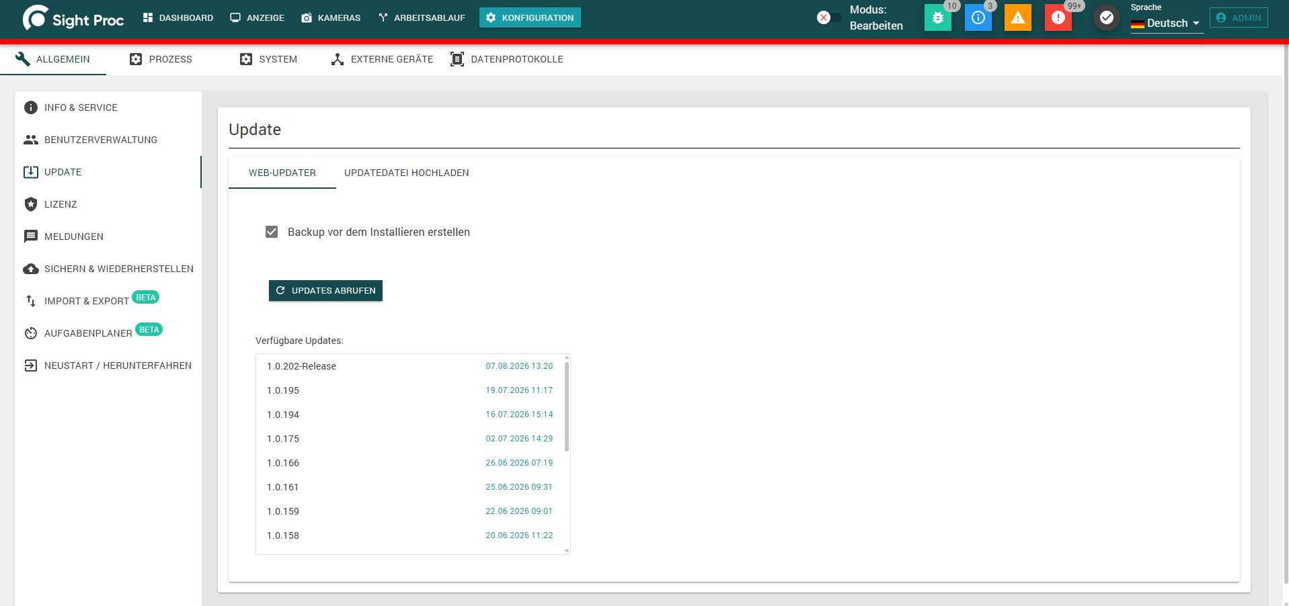This screenshot has width=1289, height=606.
Task: Open the blue info notifications icon
Action: [x=978, y=18]
